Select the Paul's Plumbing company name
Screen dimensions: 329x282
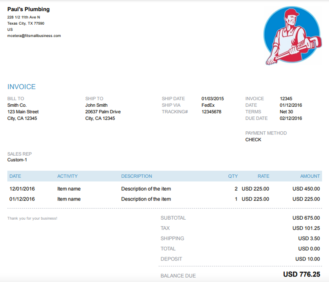pos(28,9)
